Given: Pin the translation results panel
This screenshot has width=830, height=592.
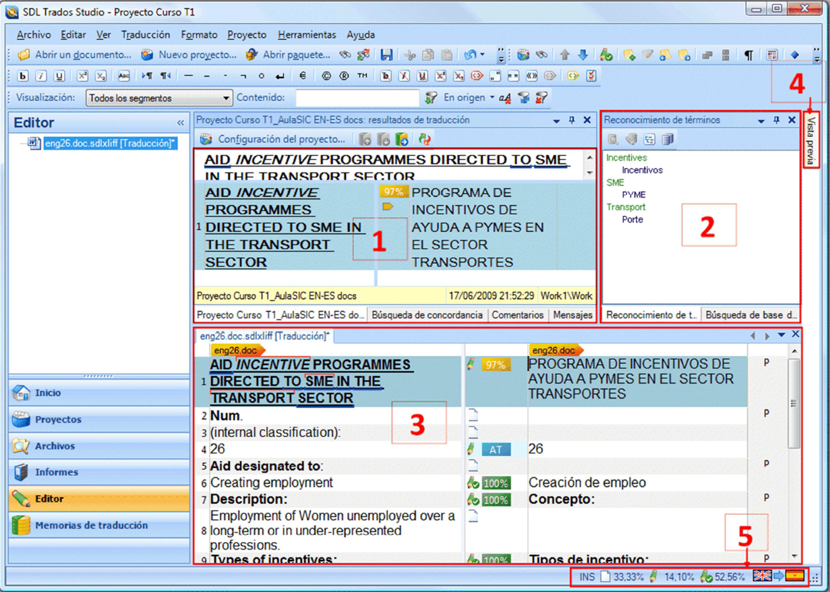Looking at the screenshot, I should 572,120.
